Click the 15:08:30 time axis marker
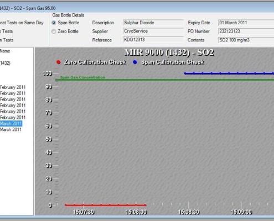Screen dimensions: 274x221 pos(189,212)
